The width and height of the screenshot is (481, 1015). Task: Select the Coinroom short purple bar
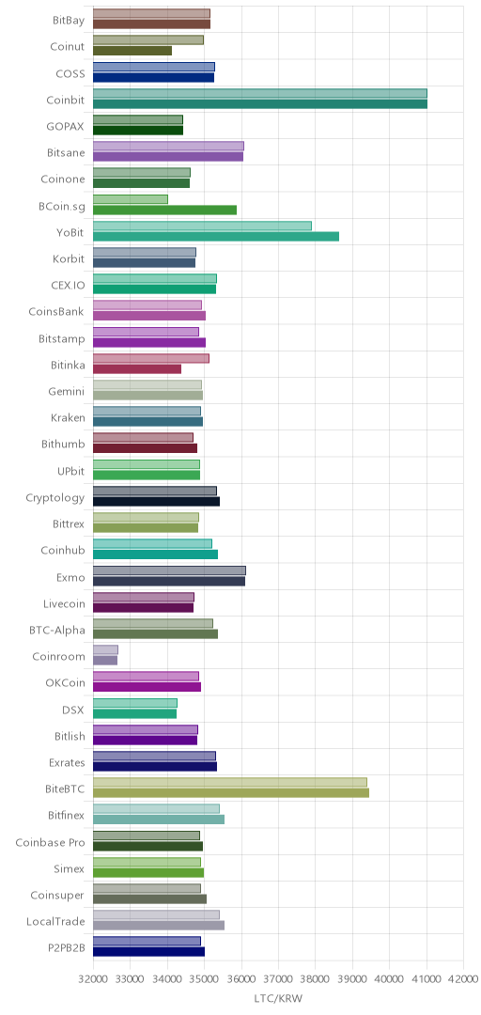click(x=105, y=661)
